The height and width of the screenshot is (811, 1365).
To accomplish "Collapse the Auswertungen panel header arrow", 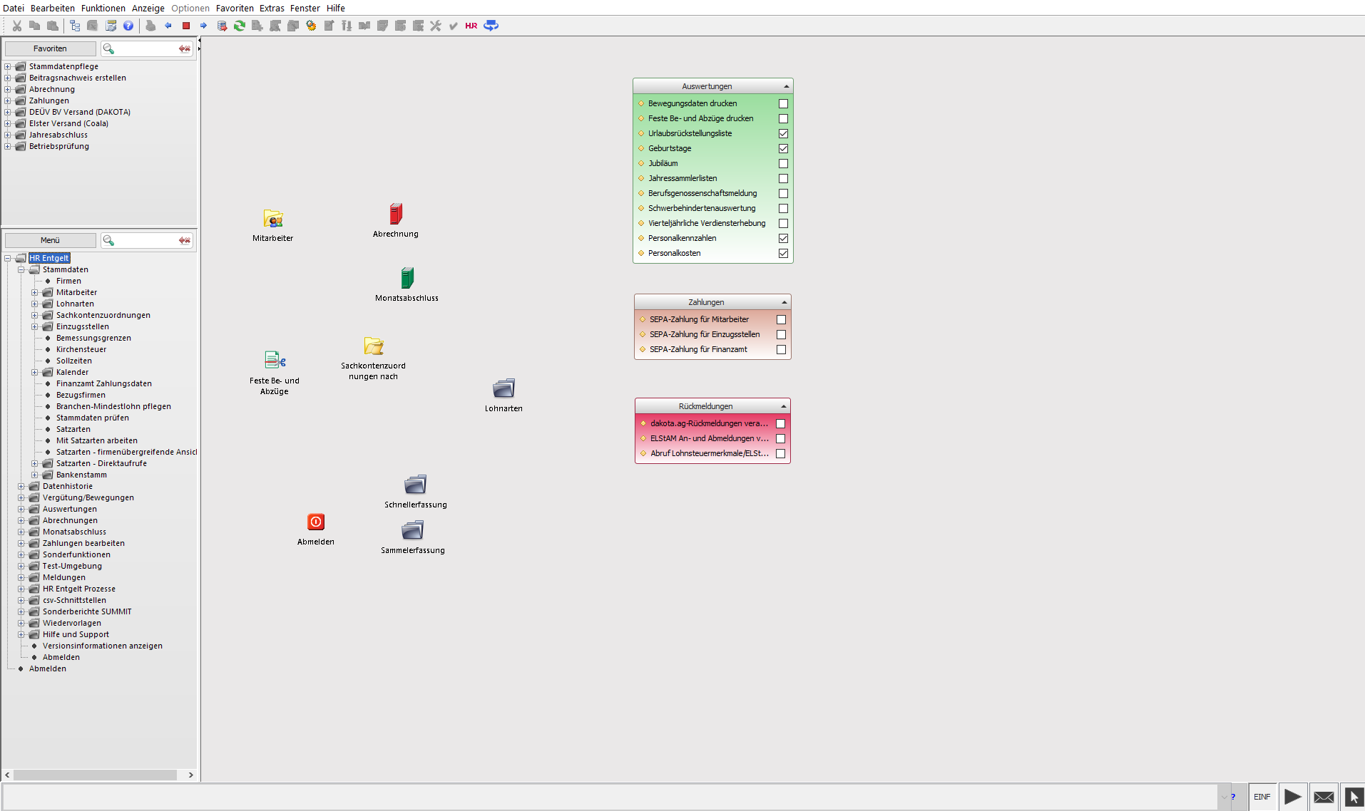I will click(787, 86).
